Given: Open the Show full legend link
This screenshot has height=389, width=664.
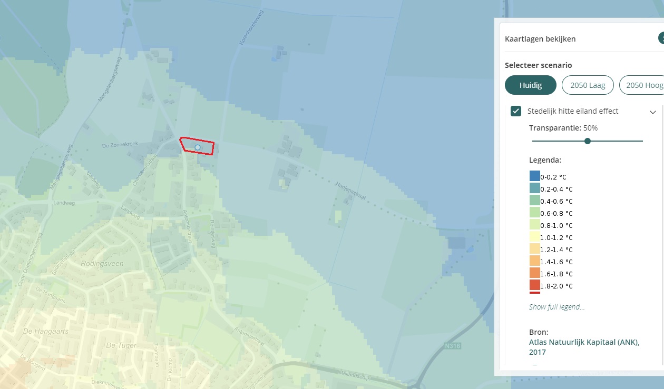Looking at the screenshot, I should 556,307.
